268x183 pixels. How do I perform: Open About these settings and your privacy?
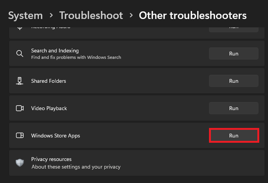click(x=76, y=167)
